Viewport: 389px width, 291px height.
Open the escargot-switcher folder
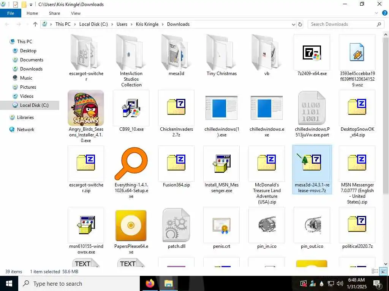tap(86, 58)
